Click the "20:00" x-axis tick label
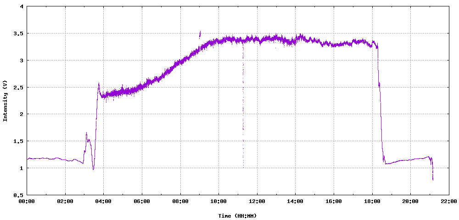Screen dimensions: 459x220 410,201
